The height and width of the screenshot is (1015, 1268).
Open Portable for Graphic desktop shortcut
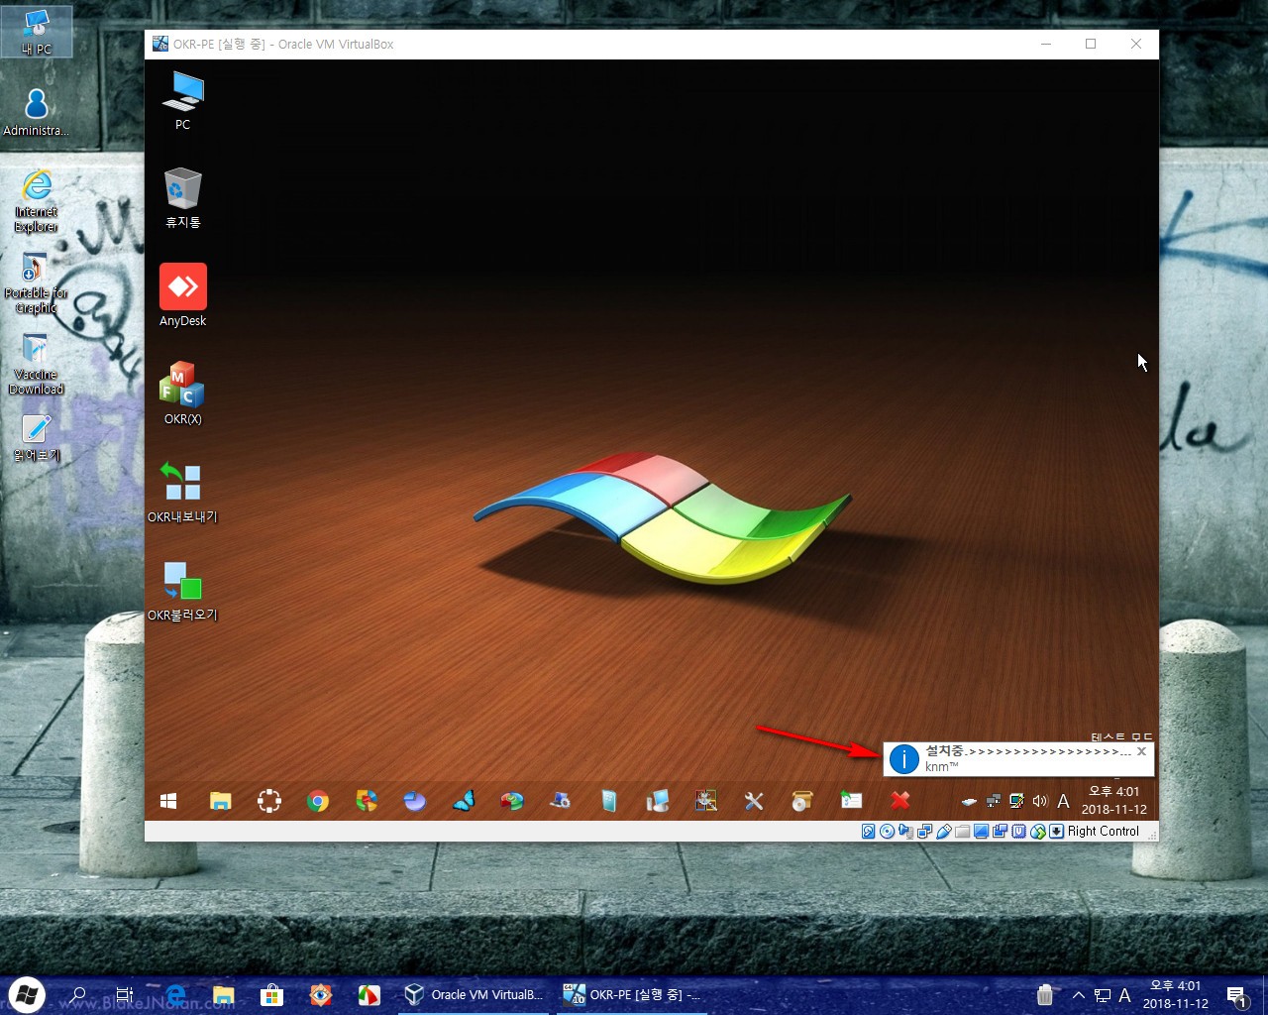click(37, 282)
